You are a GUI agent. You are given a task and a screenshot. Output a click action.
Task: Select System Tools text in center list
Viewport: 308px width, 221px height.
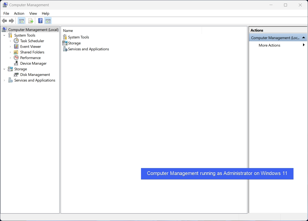(x=78, y=37)
